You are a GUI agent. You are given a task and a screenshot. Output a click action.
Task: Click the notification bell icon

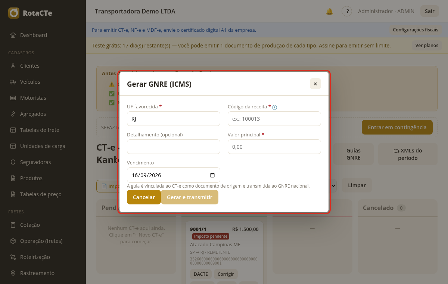329,11
